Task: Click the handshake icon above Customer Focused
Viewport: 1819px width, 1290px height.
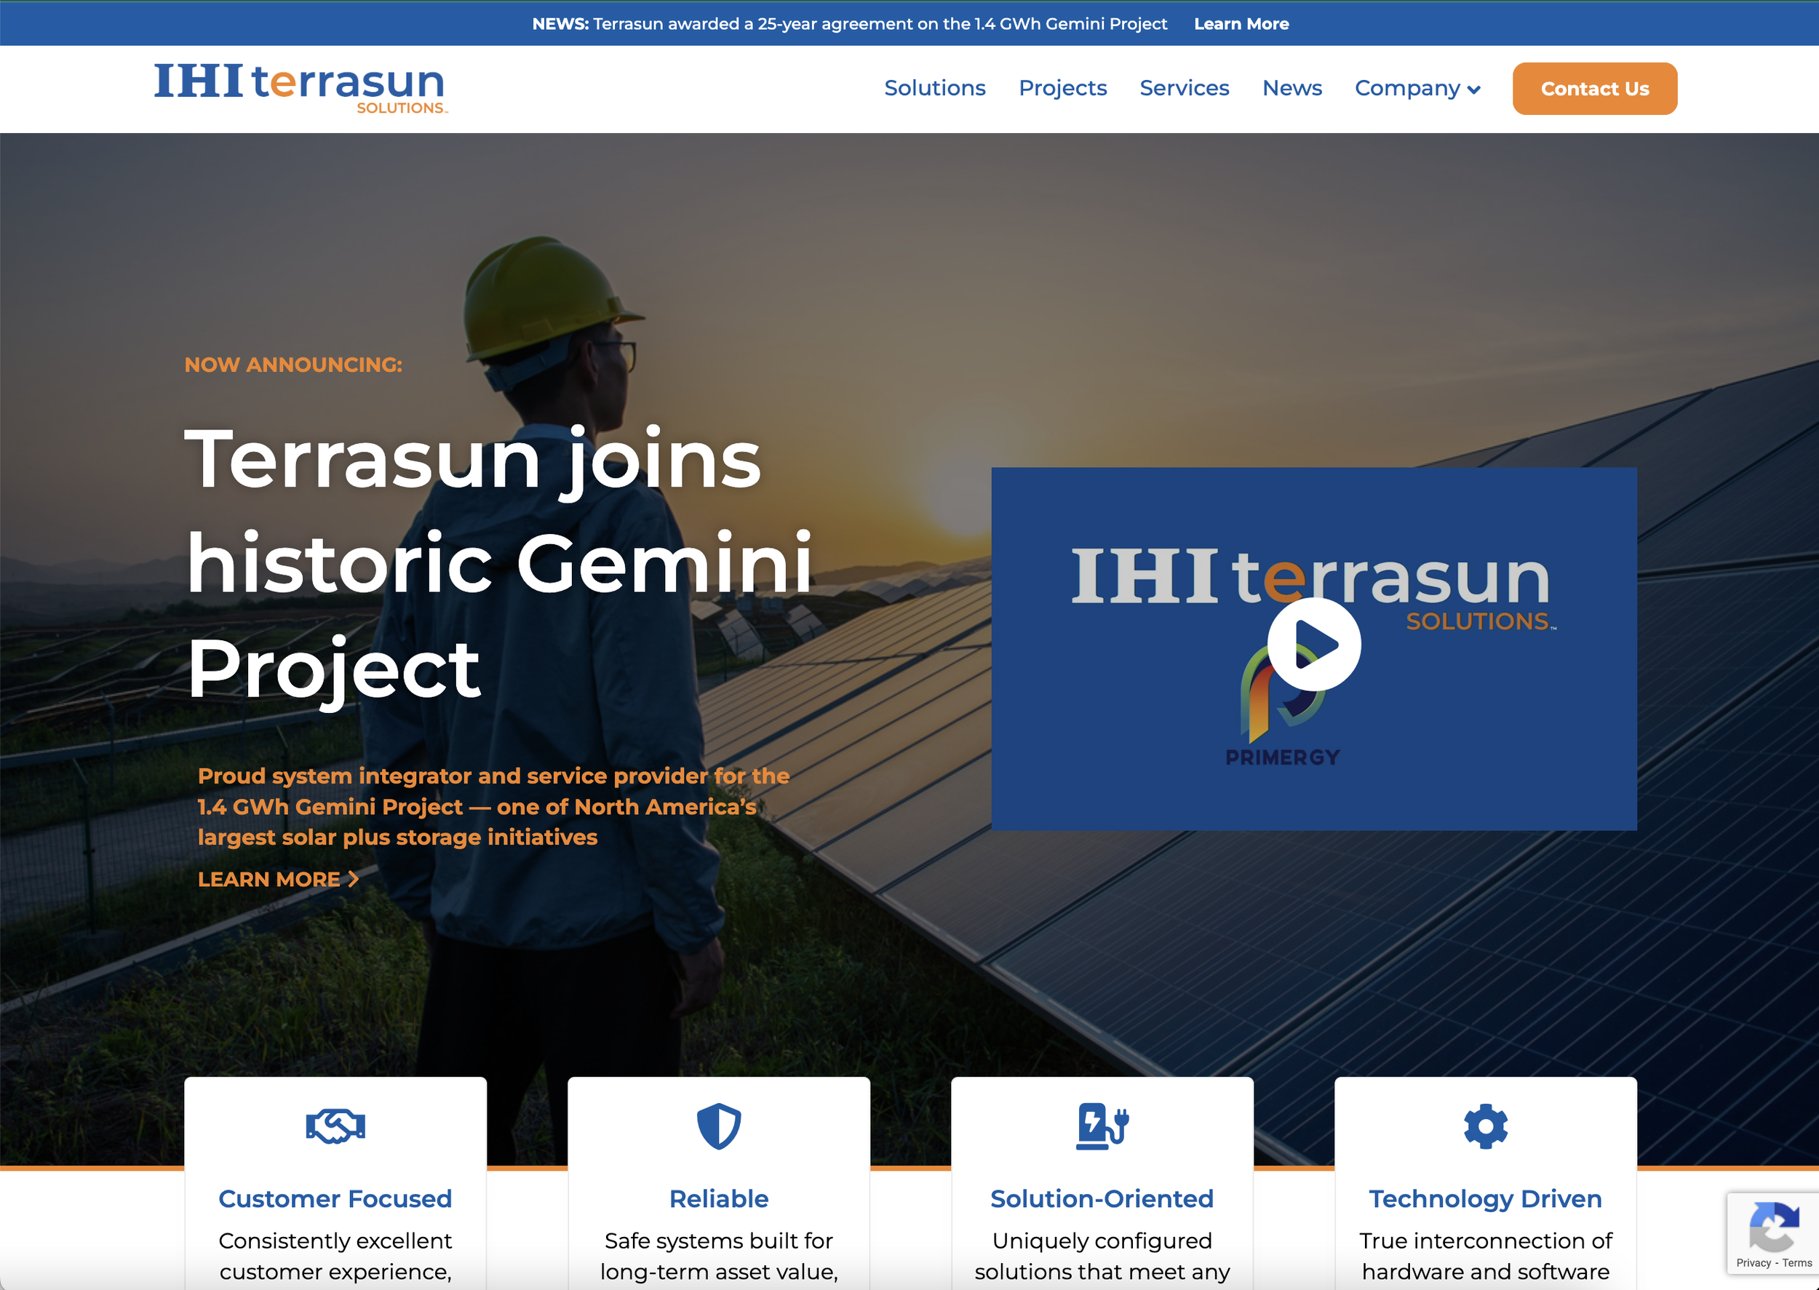Action: 335,1126
